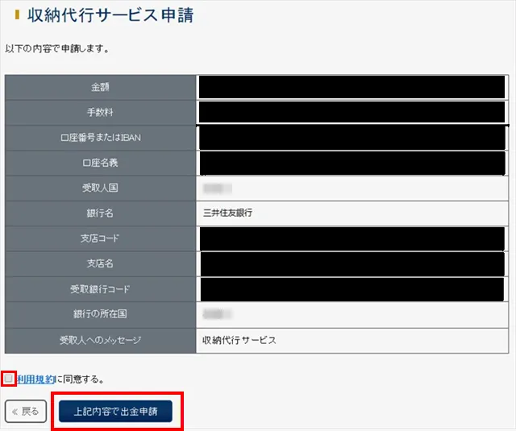Click the 口座番号またはIBAN label cell
The width and height of the screenshot is (516, 431).
(x=101, y=138)
